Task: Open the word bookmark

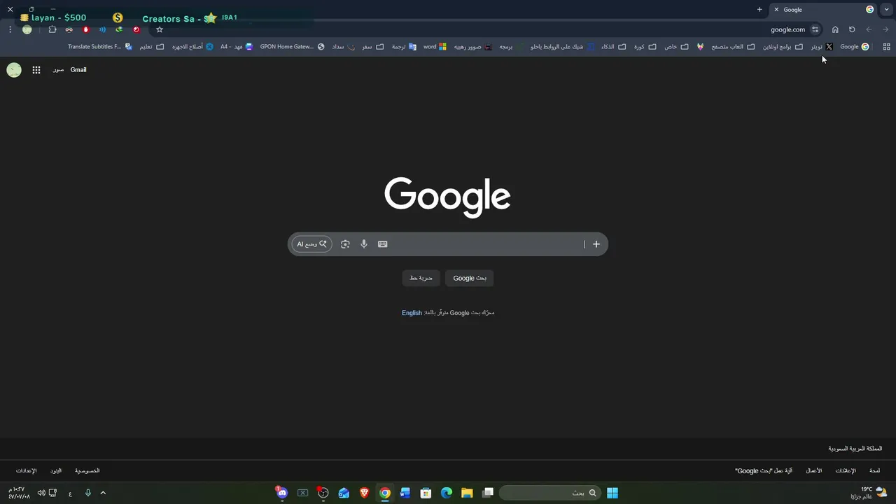Action: click(435, 47)
